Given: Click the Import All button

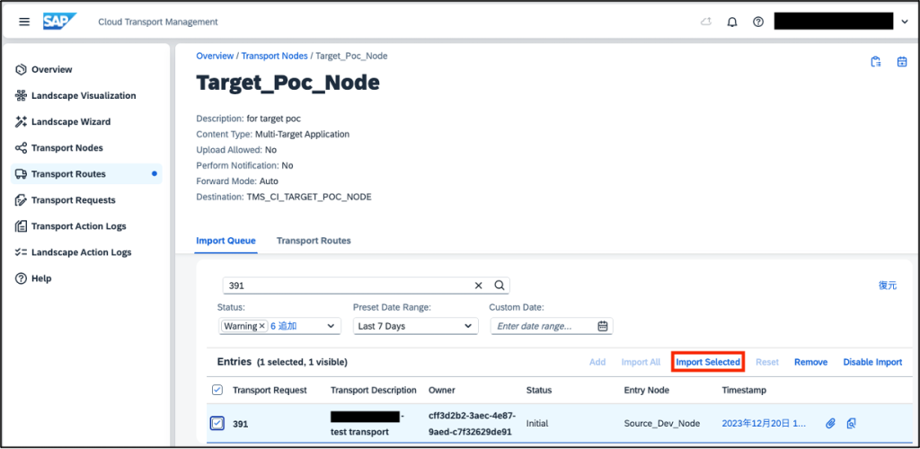Looking at the screenshot, I should point(641,362).
